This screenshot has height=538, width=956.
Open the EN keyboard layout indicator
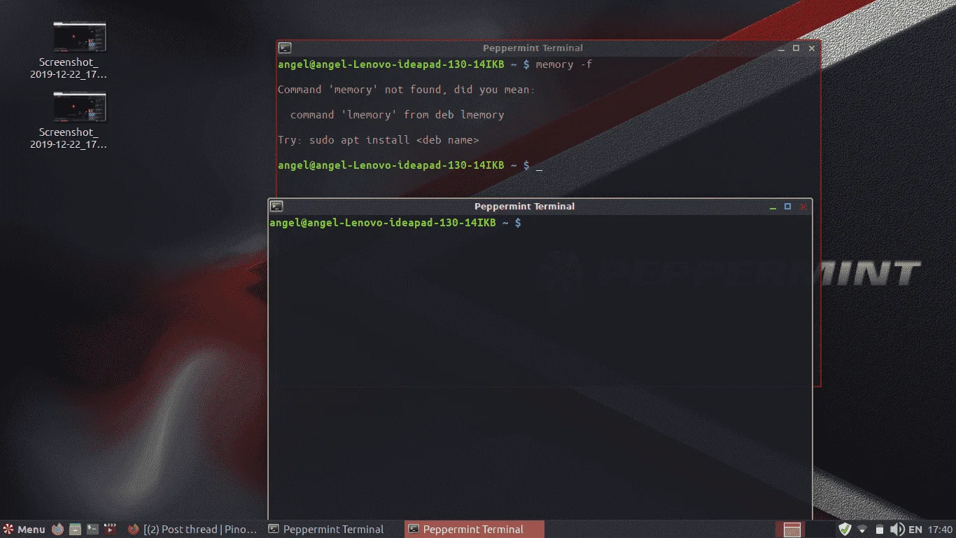pos(915,530)
